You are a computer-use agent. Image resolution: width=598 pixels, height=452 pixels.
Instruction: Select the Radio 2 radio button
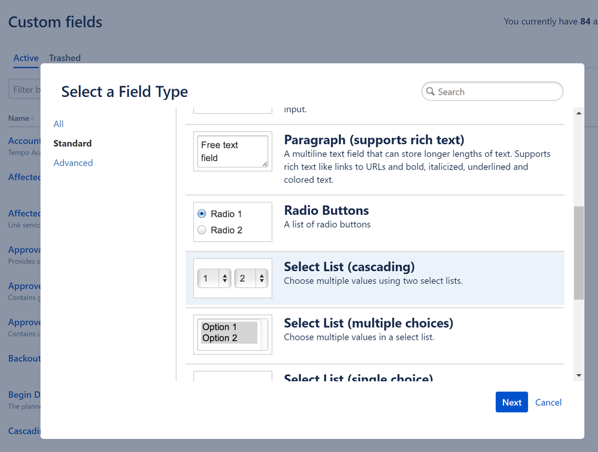point(202,230)
